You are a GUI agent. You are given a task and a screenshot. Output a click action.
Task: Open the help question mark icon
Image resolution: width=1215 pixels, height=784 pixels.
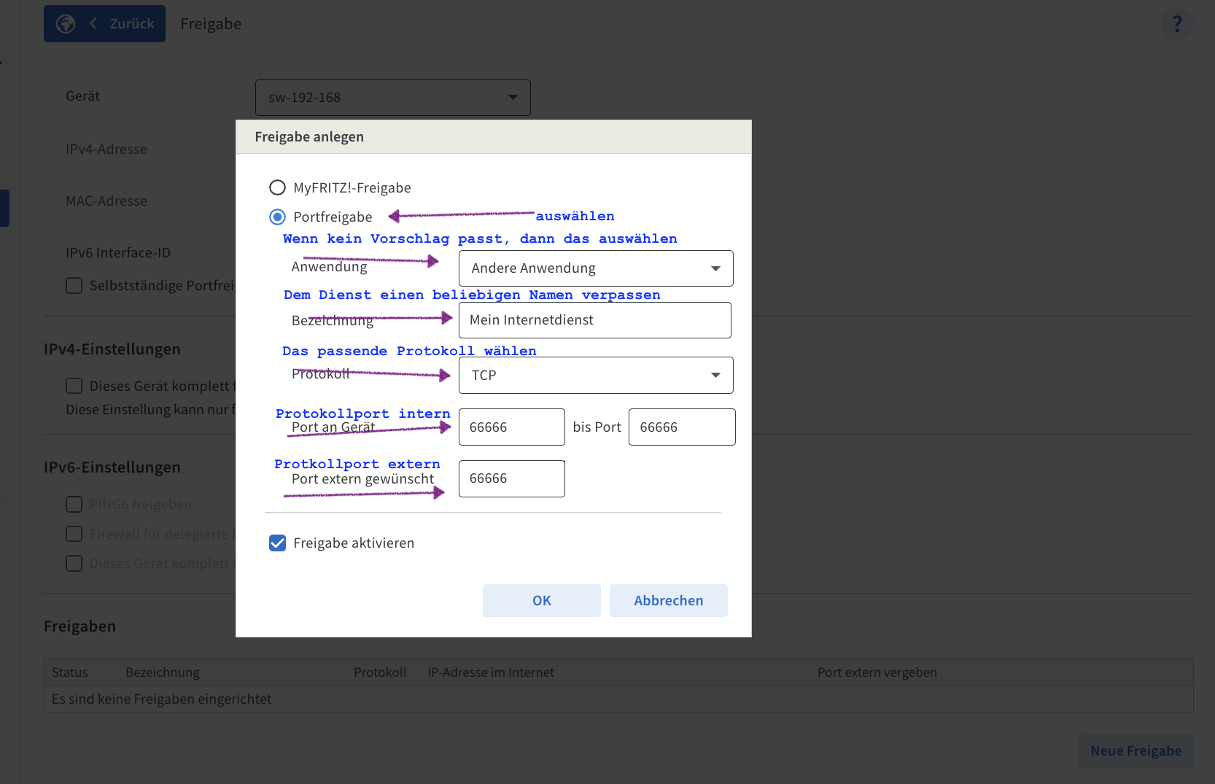point(1177,24)
